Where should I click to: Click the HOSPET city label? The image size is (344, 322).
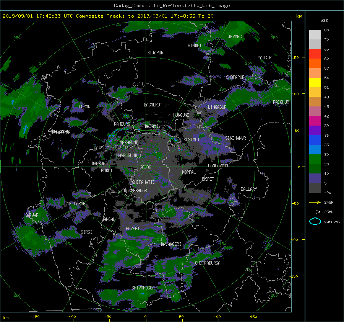tap(207, 179)
